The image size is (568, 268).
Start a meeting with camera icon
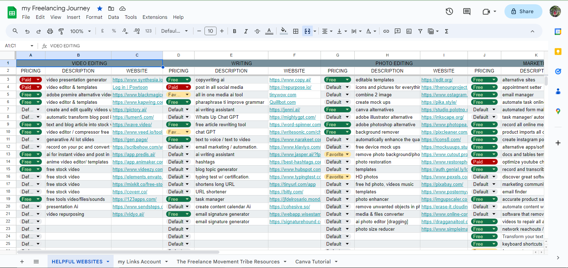tap(486, 11)
